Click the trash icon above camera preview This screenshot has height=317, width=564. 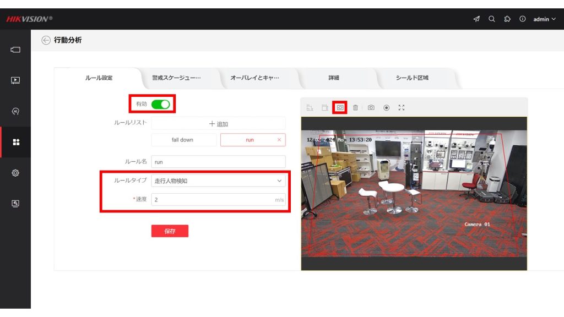point(355,108)
